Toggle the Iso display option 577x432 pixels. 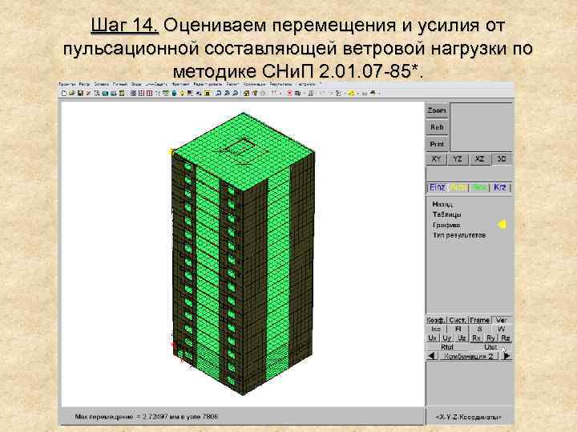(436, 329)
